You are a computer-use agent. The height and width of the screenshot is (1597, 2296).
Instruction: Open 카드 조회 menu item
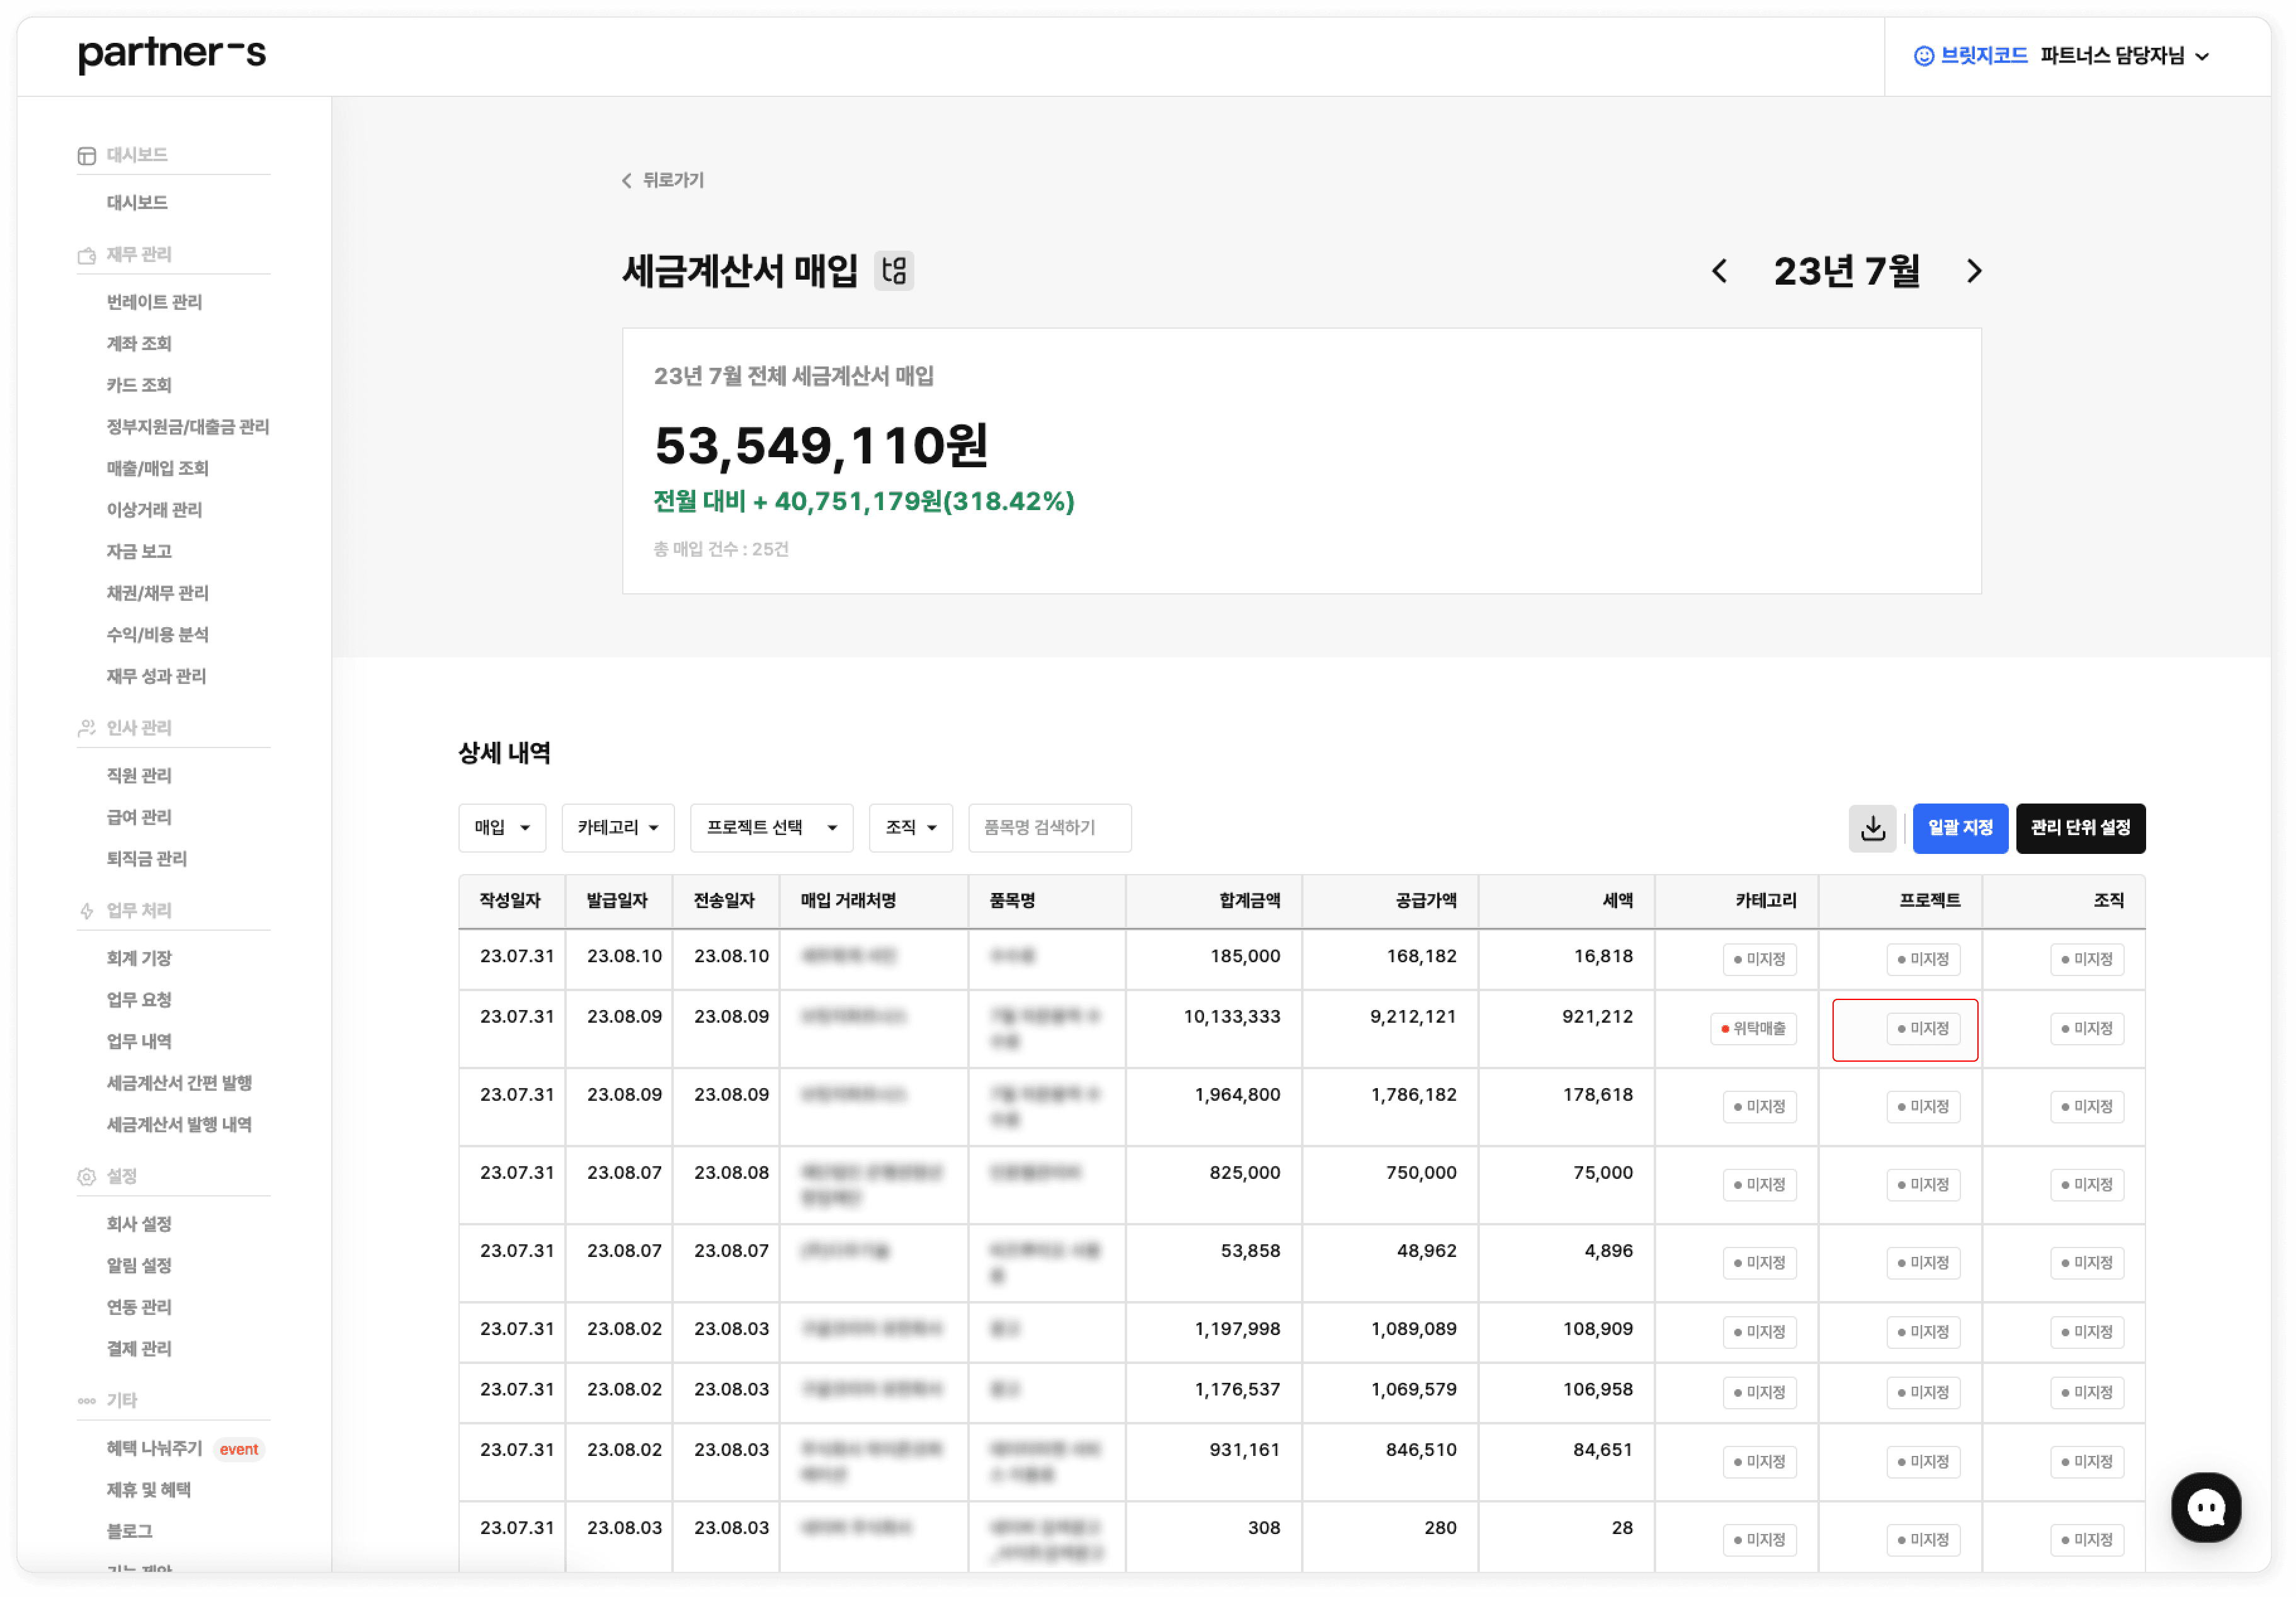(x=139, y=386)
